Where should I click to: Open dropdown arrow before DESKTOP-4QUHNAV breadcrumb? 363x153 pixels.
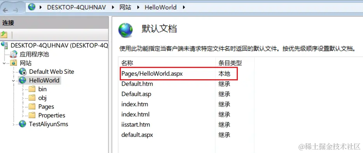click(x=41, y=7)
